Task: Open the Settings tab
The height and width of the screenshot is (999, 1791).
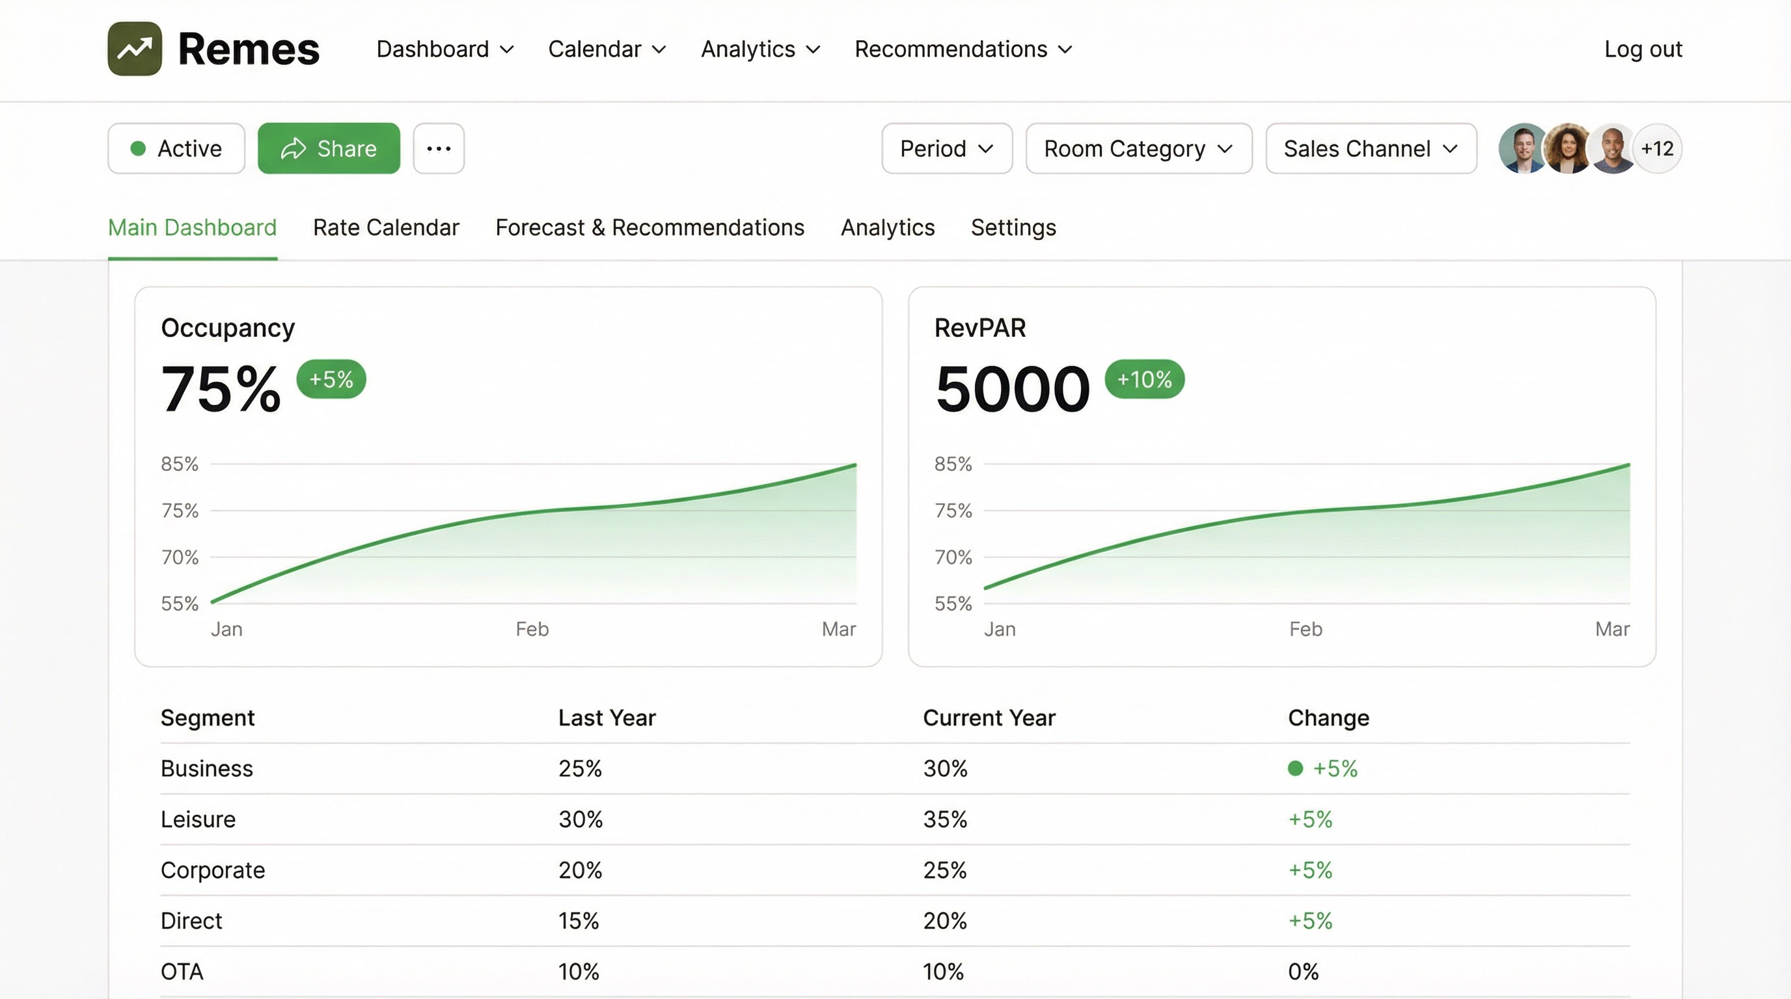Action: coord(1013,227)
